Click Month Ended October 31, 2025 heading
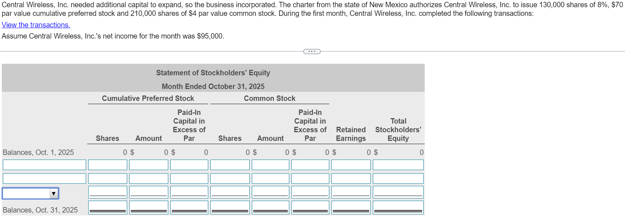 (213, 86)
